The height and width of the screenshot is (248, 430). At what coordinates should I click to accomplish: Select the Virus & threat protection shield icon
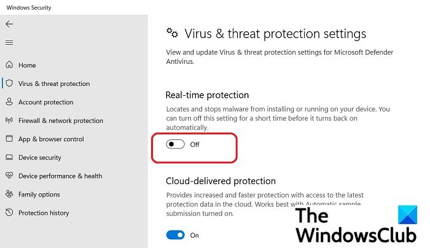(x=9, y=83)
